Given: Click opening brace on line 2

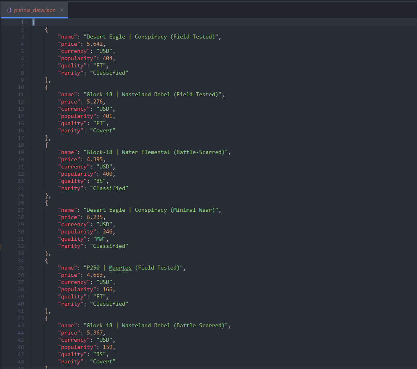Looking at the screenshot, I should pyautogui.click(x=47, y=30).
